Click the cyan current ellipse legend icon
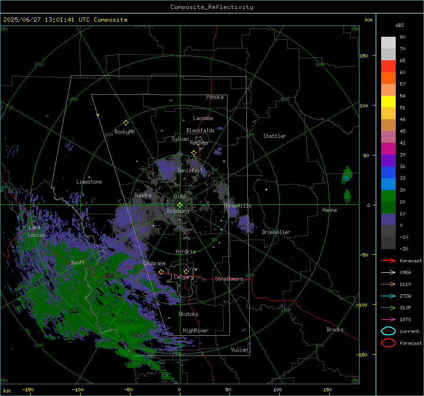The image size is (424, 396). (388, 331)
